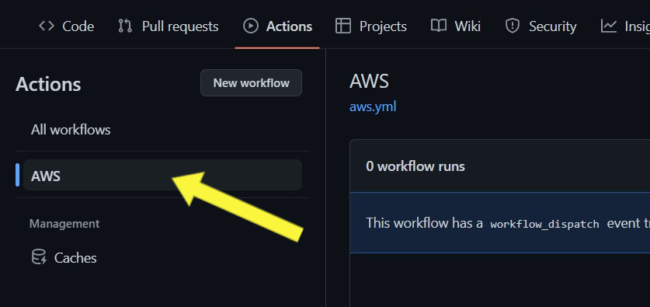650x307 pixels.
Task: Go to Pull requests tab
Action: coord(168,26)
